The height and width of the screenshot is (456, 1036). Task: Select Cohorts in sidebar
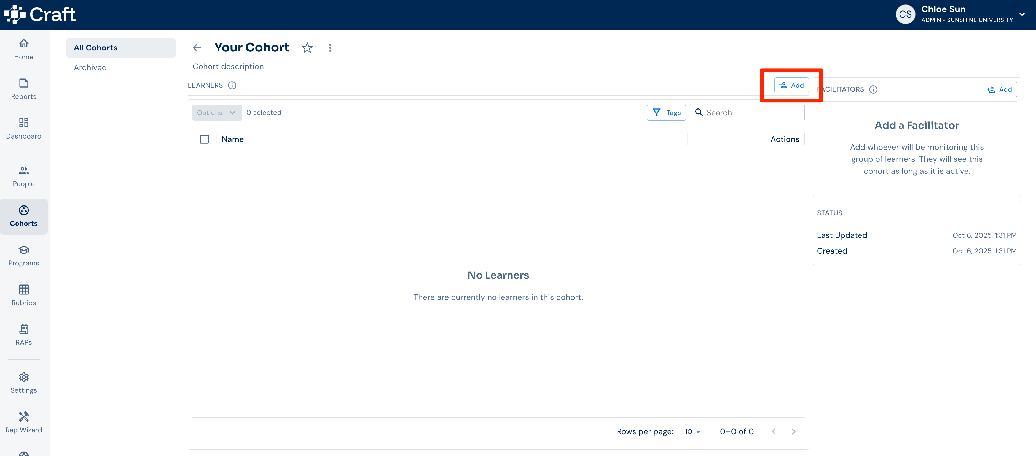point(24,216)
